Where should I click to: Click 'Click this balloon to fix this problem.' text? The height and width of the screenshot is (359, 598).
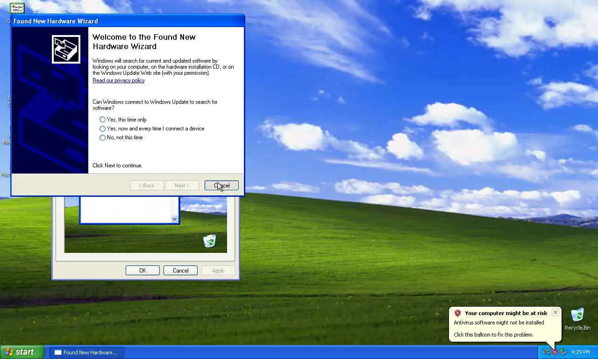point(493,335)
